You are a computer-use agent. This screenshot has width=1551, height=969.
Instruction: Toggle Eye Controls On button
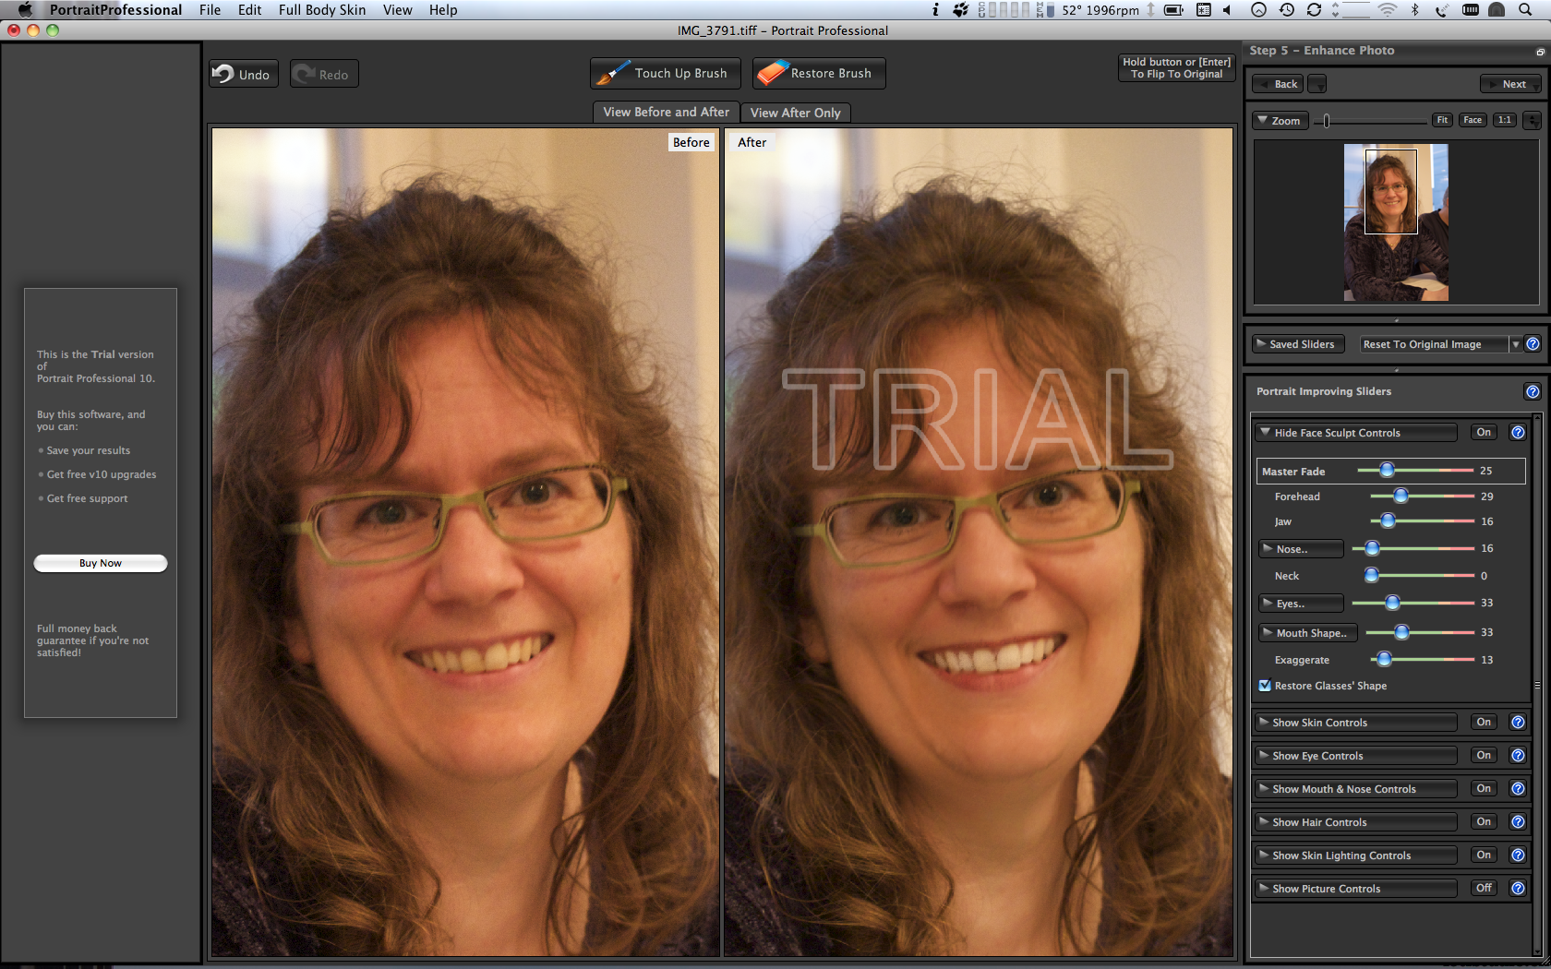pos(1484,755)
